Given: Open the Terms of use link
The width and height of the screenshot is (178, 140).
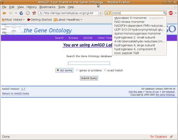Looking at the screenshot, I should [x=152, y=92].
